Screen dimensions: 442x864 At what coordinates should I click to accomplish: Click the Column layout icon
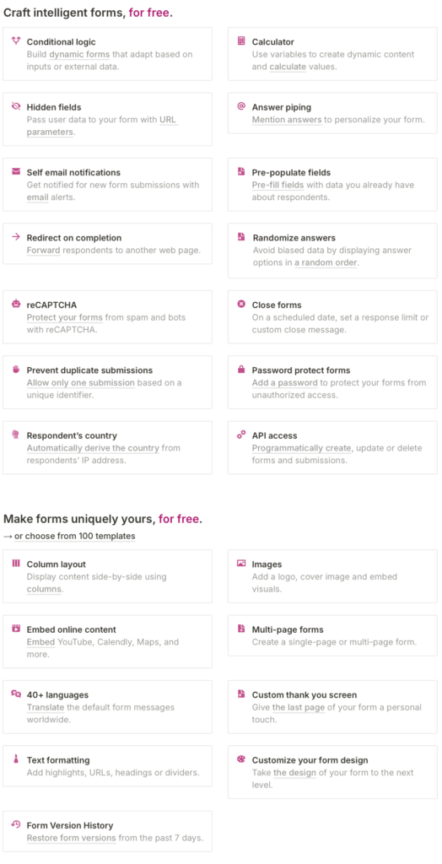pyautogui.click(x=16, y=564)
